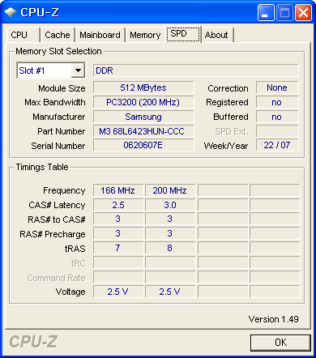This screenshot has height=358, width=316.
Task: Switch to the CPU tab
Action: (23, 35)
